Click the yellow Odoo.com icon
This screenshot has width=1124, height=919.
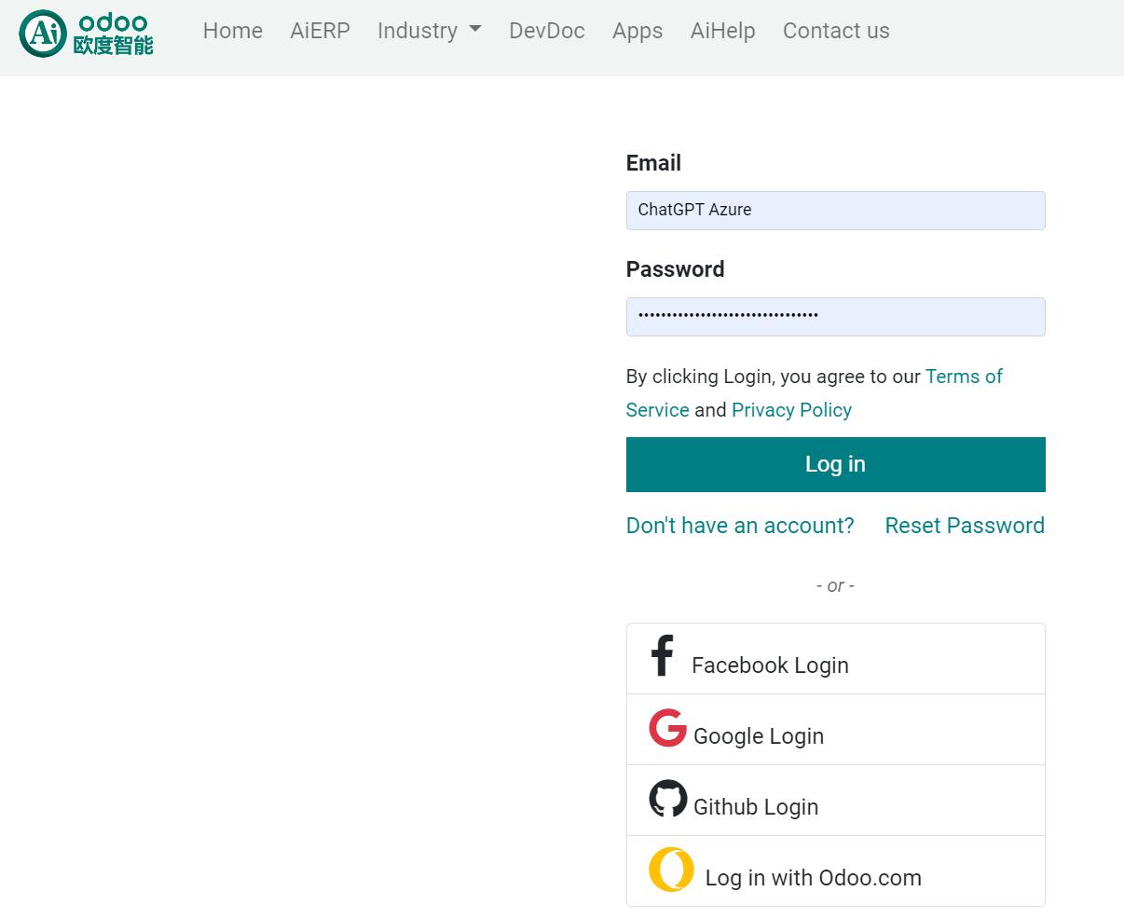coord(671,870)
